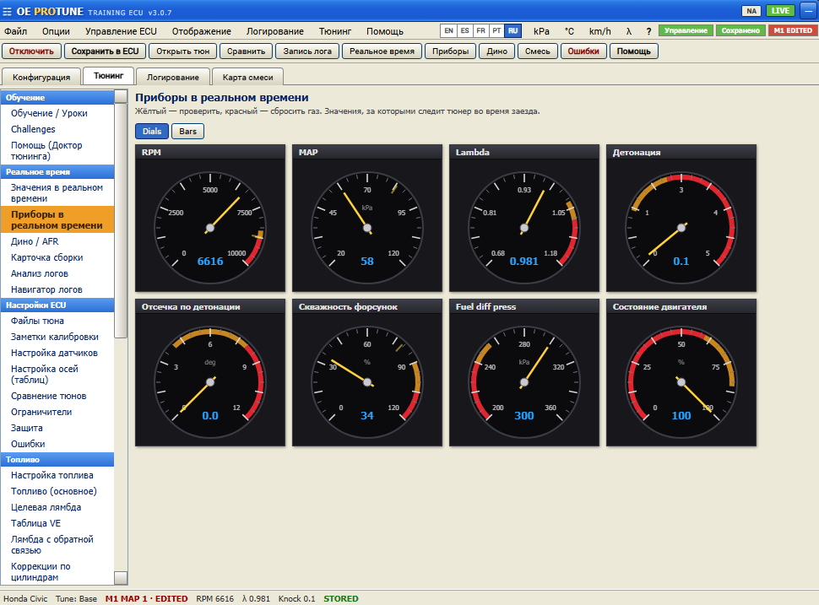Click the NA engine mode badge
The height and width of the screenshot is (605, 819).
click(751, 11)
